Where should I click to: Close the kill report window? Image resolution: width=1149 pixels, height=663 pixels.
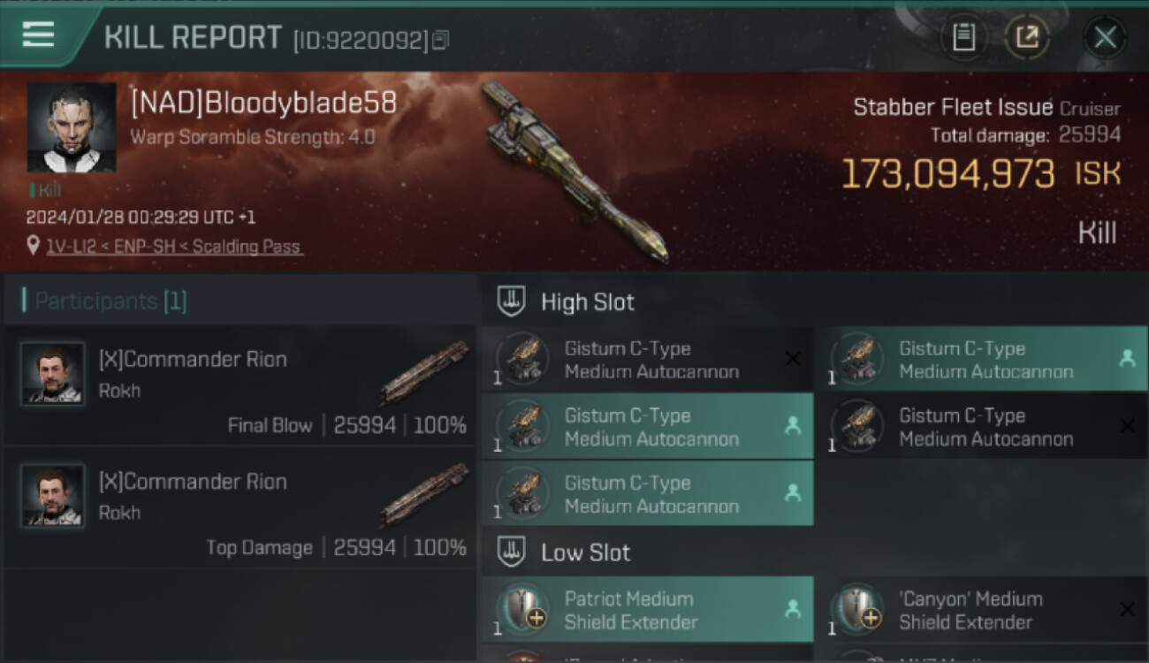(x=1105, y=37)
